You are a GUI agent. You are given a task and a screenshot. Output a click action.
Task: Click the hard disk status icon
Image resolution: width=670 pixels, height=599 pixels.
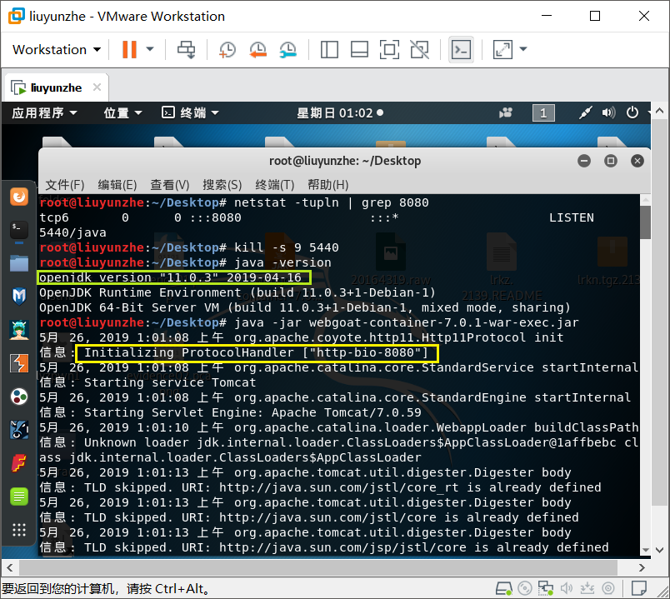[504, 589]
